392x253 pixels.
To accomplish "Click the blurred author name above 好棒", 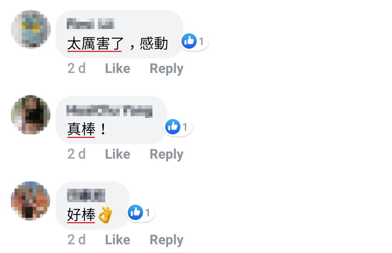I will (86, 195).
